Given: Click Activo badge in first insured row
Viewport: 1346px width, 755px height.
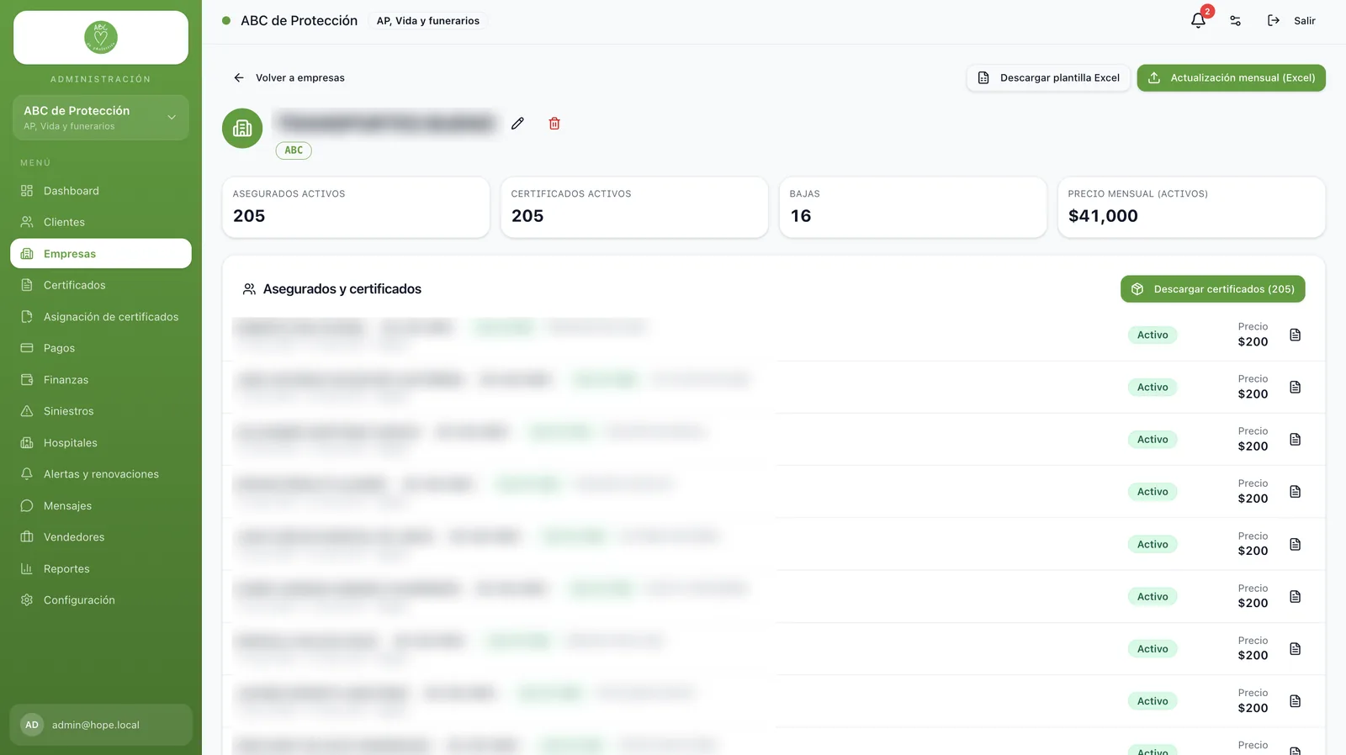Looking at the screenshot, I should click(x=1153, y=335).
